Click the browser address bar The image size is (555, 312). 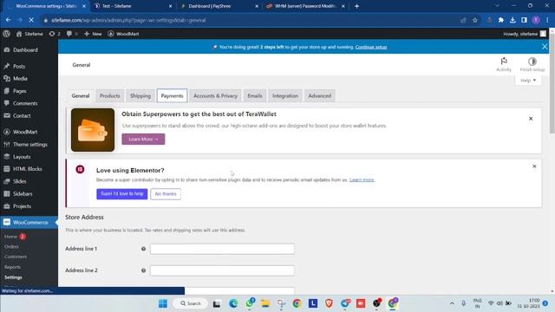248,20
